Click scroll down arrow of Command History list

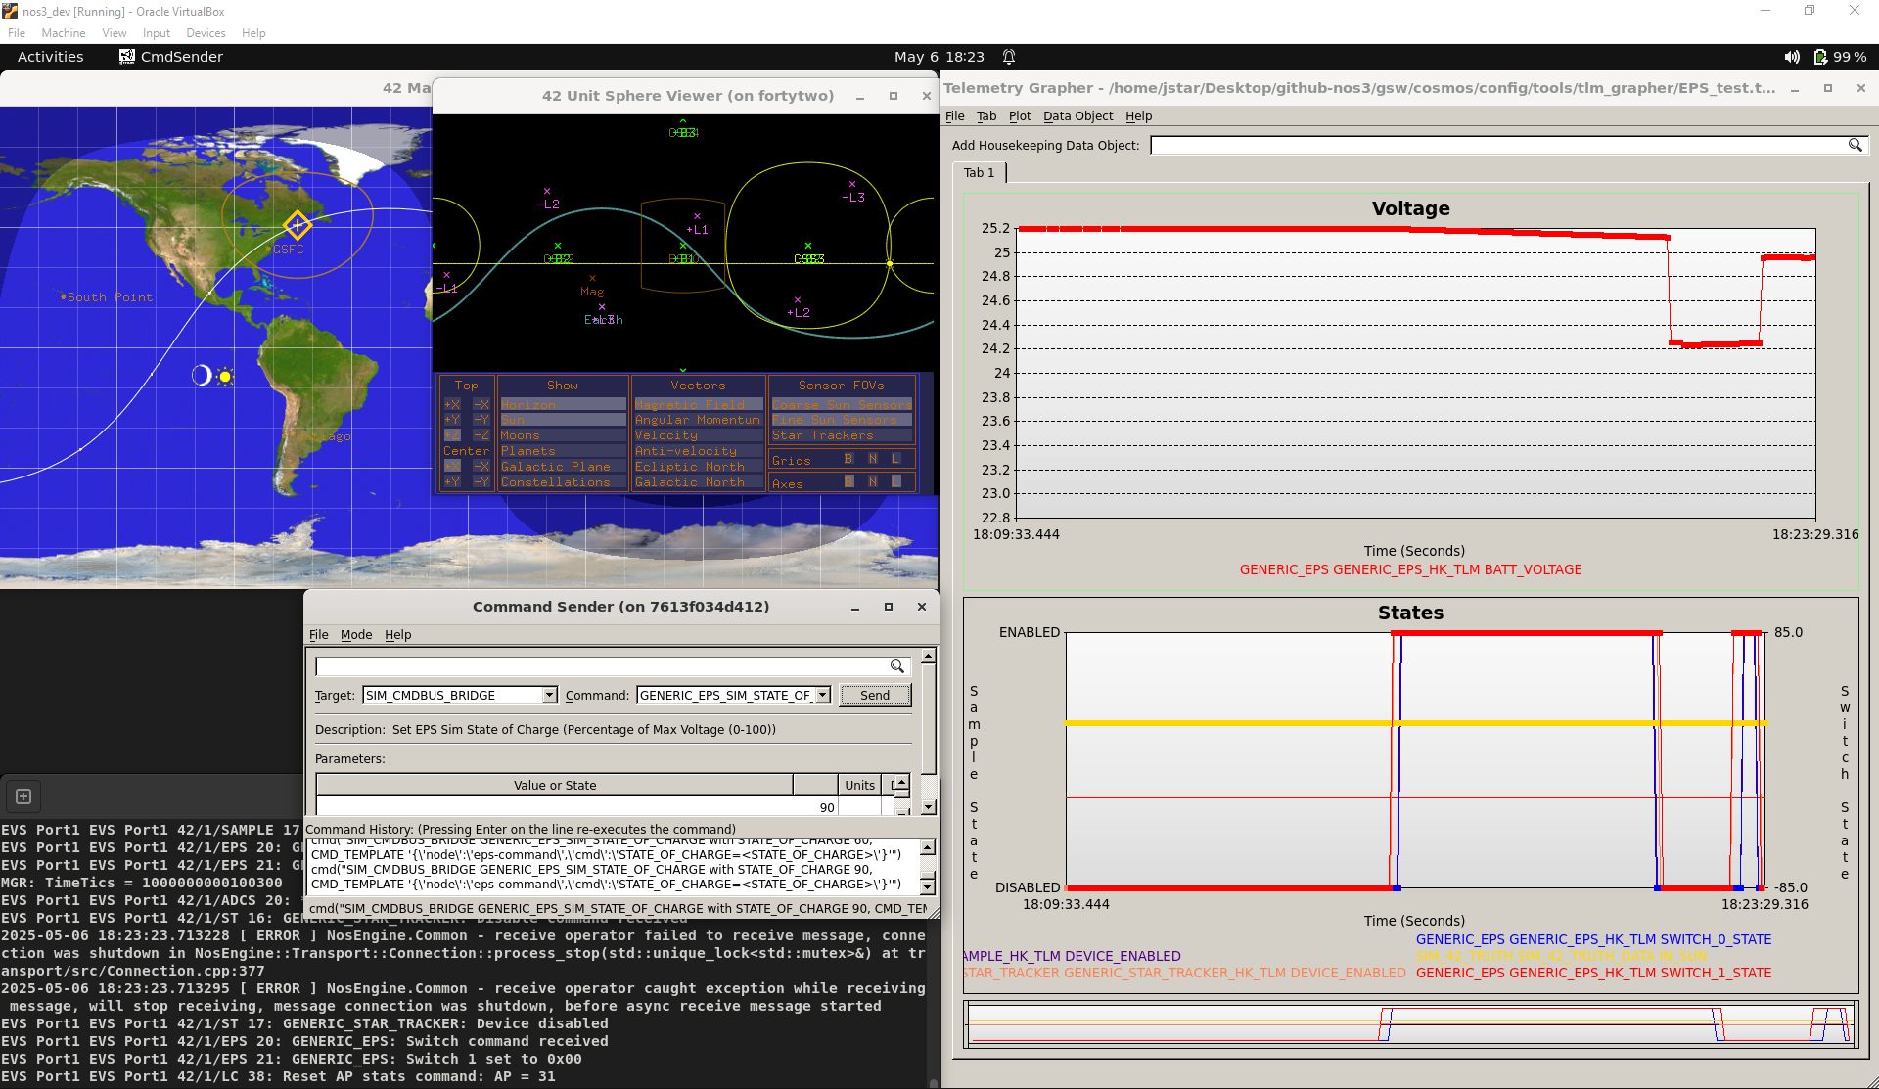pyautogui.click(x=928, y=885)
